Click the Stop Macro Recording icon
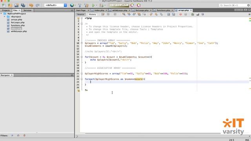 [x=186, y=14]
